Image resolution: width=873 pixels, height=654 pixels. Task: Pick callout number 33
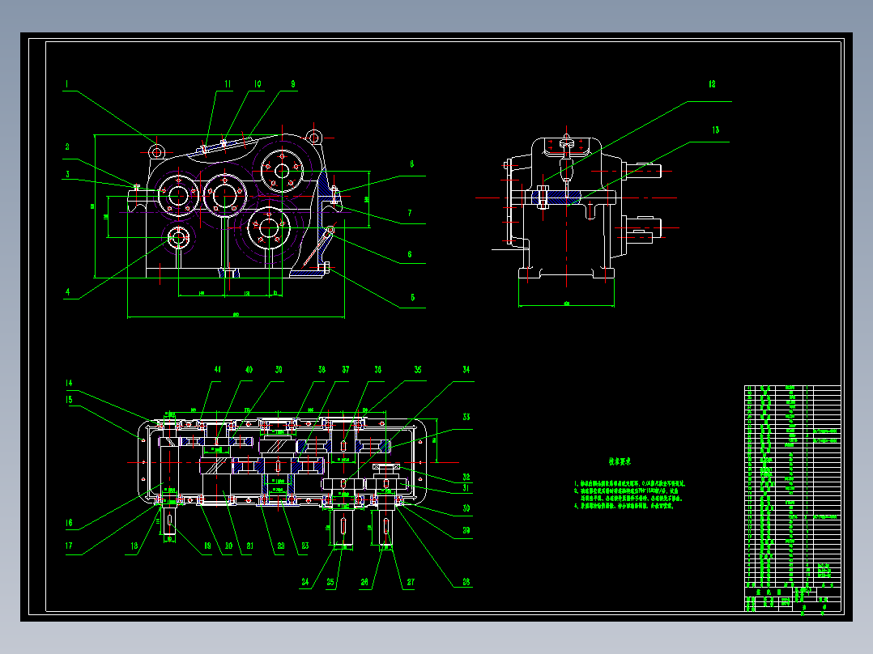pyautogui.click(x=466, y=417)
